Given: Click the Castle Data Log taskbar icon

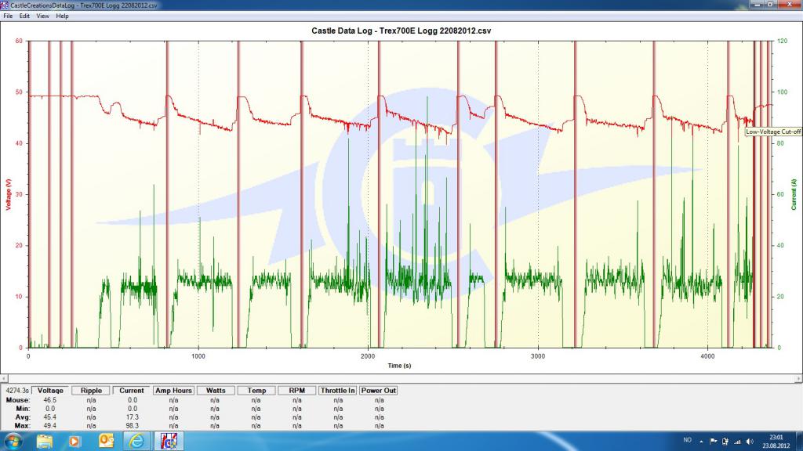Looking at the screenshot, I should (168, 441).
